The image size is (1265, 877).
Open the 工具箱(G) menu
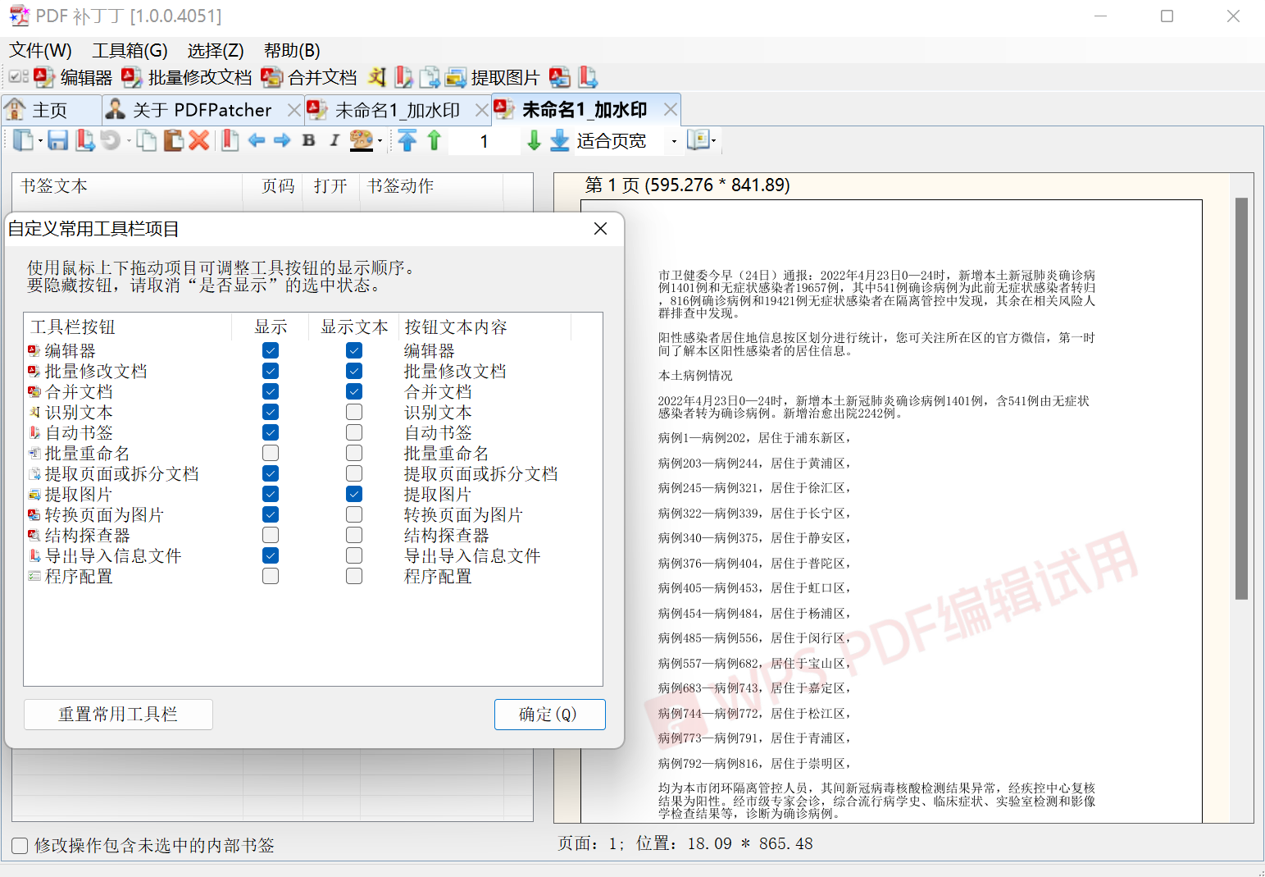130,50
